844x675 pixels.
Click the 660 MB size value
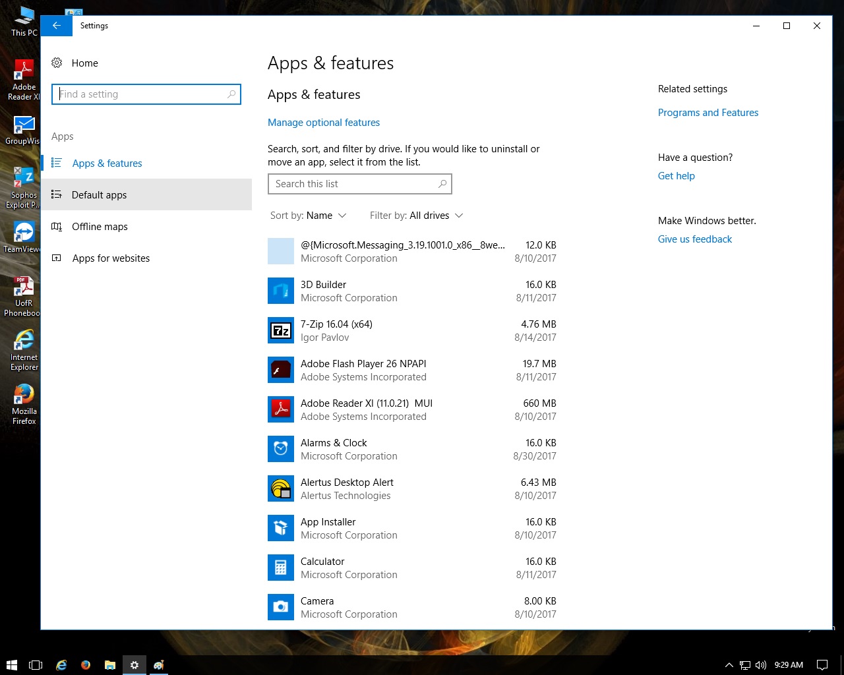pyautogui.click(x=539, y=403)
